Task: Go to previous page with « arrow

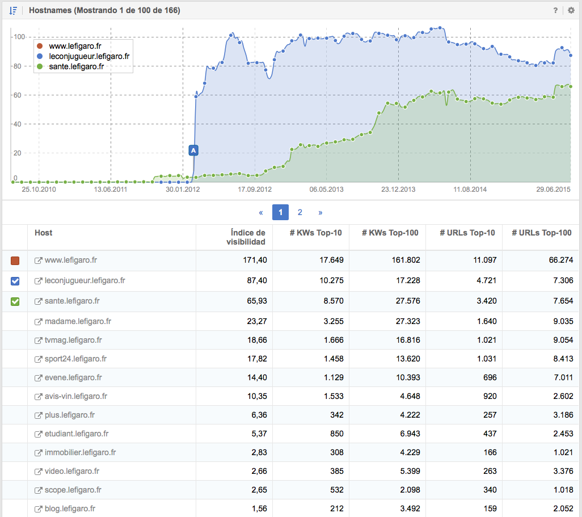Action: point(261,212)
